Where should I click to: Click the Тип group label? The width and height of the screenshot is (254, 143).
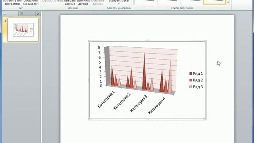21,8
